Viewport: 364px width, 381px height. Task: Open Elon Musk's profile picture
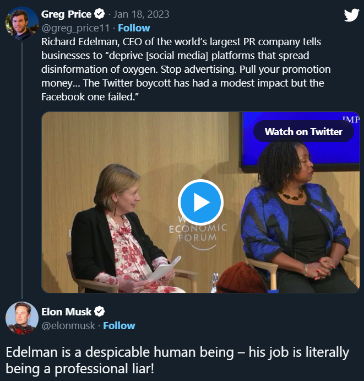21,319
